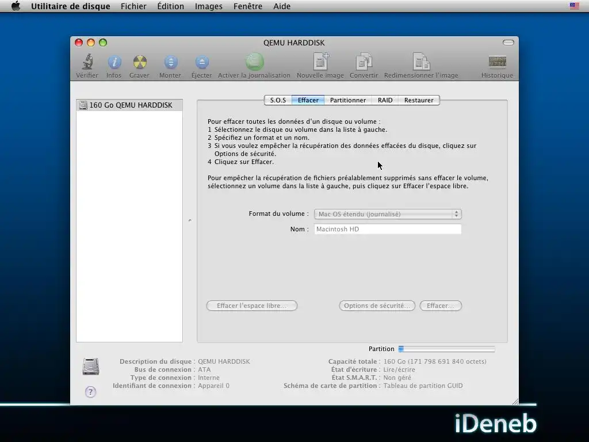This screenshot has height=442, width=589.
Task: Click the Vérifier microscope icon
Action: pos(87,62)
